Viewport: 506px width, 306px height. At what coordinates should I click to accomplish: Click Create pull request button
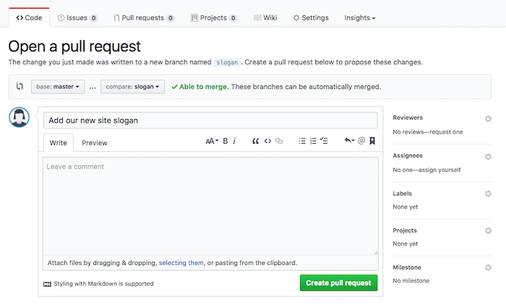tap(338, 283)
